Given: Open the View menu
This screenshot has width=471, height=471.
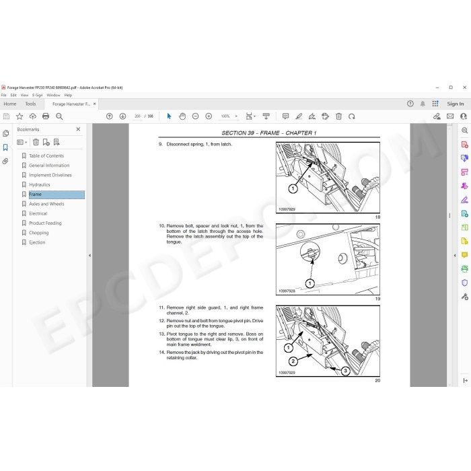Looking at the screenshot, I should [x=24, y=96].
